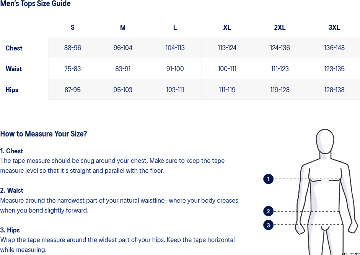This screenshot has width=360, height=255.
Task: Click the M size column header
Action: click(x=123, y=28)
